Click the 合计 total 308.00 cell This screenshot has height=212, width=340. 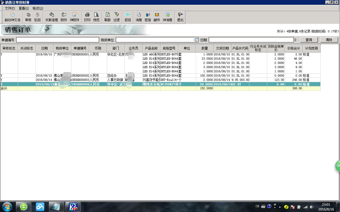[x=294, y=88]
